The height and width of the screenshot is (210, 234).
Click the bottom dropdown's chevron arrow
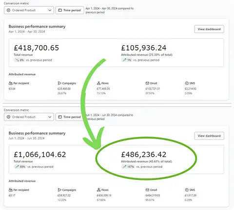click(50, 117)
